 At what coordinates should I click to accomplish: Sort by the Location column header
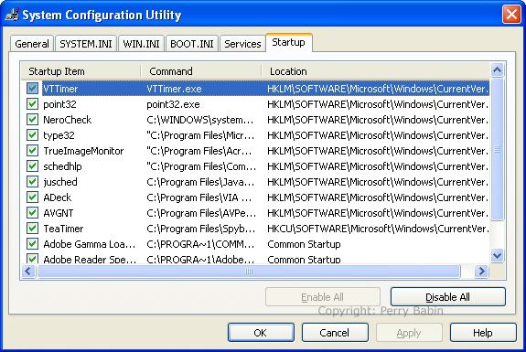pos(376,71)
